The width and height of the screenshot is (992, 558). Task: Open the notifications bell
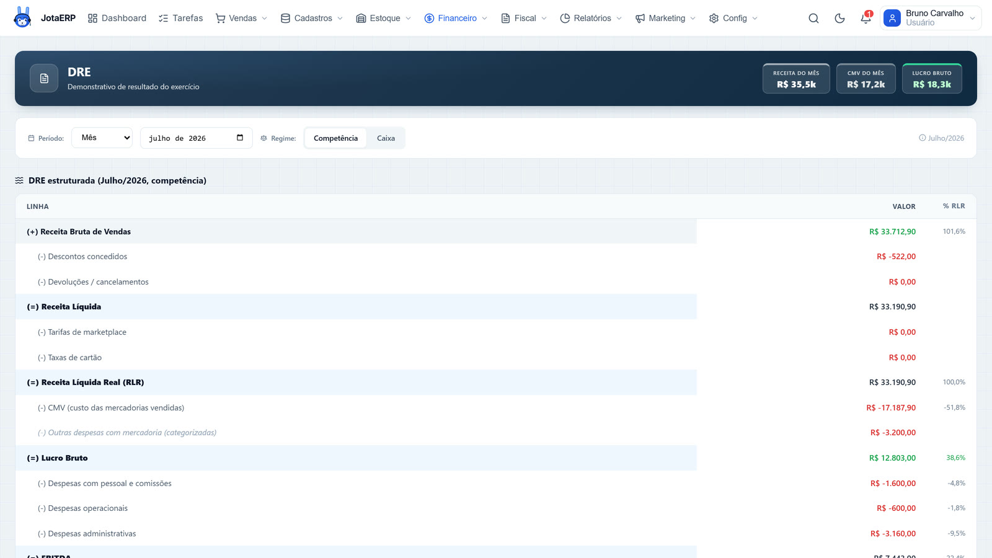(x=866, y=19)
